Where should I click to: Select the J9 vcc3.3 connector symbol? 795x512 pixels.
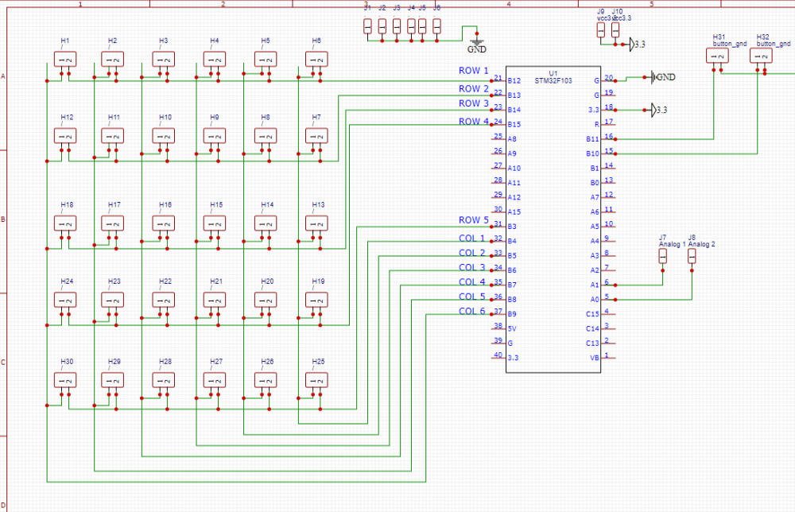point(601,30)
